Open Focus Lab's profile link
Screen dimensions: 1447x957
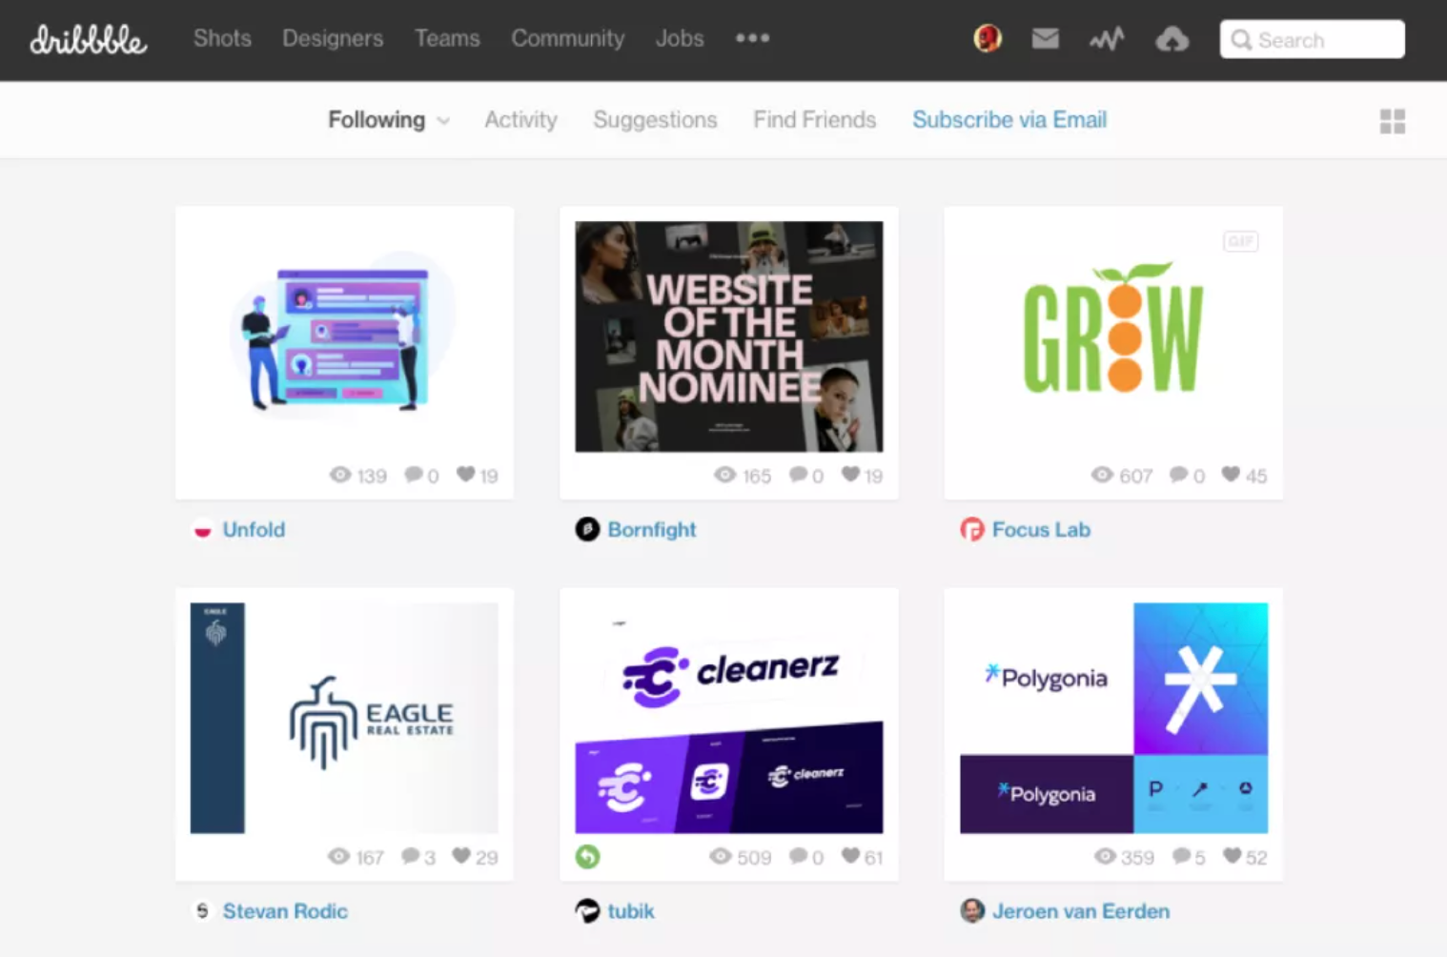point(1041,529)
